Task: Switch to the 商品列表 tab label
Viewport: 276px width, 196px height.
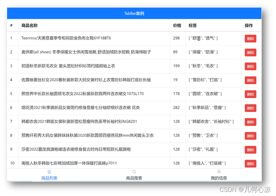Action: coord(49,178)
